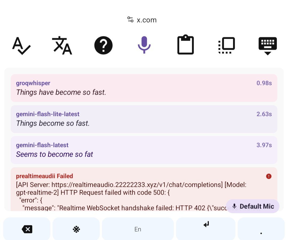The width and height of the screenshot is (288, 240).
Task: Tap the site settings icon beside x.com
Action: (x=130, y=20)
